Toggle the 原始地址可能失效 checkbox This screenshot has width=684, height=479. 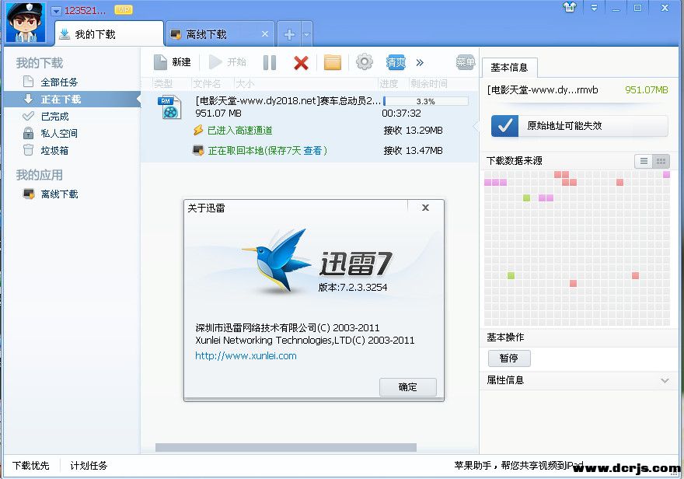[x=506, y=125]
